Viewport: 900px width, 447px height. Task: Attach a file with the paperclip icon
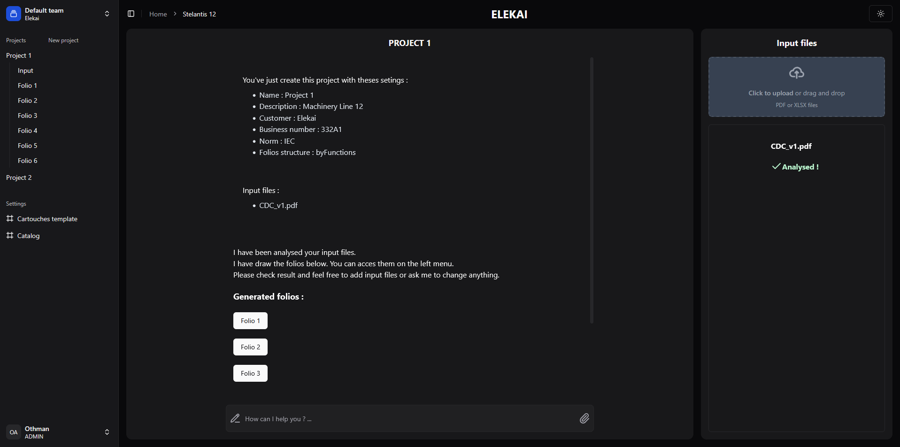[x=584, y=418]
